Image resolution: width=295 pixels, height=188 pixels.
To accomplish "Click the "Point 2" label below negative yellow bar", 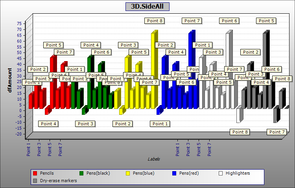I will click(x=123, y=124).
